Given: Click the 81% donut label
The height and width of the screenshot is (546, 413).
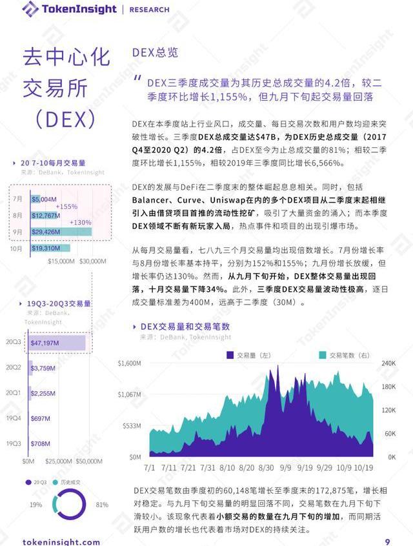Looking at the screenshot, I should [102, 505].
